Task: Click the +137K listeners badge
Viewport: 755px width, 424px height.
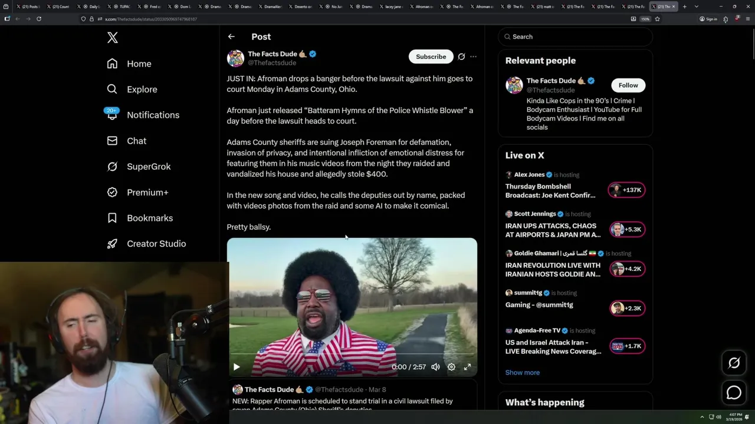Action: click(627, 190)
